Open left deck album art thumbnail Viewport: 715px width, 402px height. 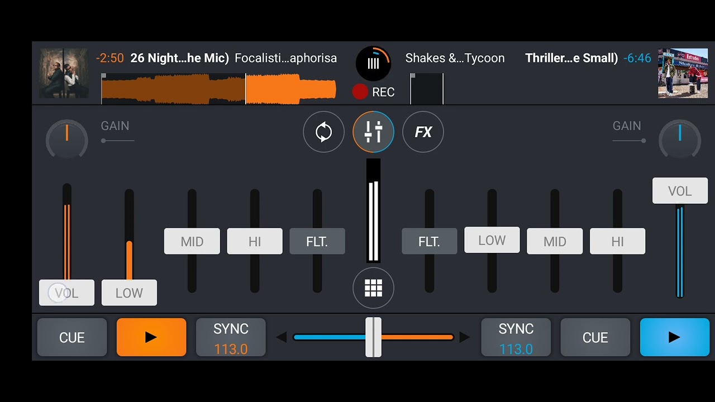click(x=63, y=73)
